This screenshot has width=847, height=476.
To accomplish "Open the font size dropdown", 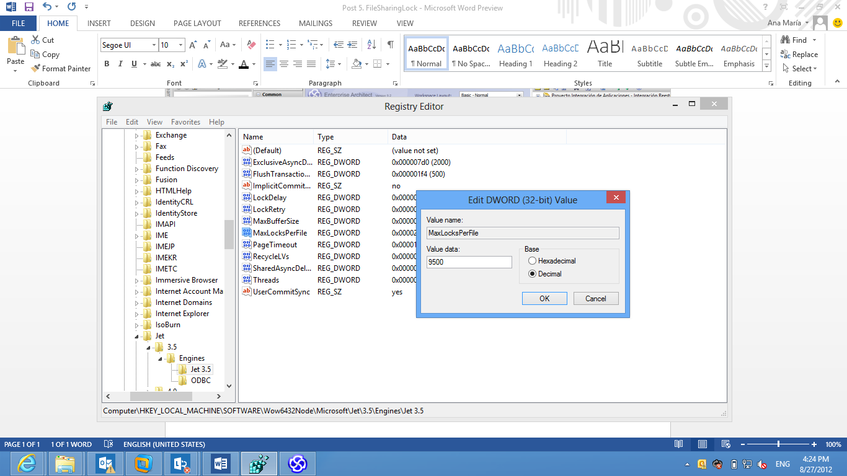I will tap(180, 45).
